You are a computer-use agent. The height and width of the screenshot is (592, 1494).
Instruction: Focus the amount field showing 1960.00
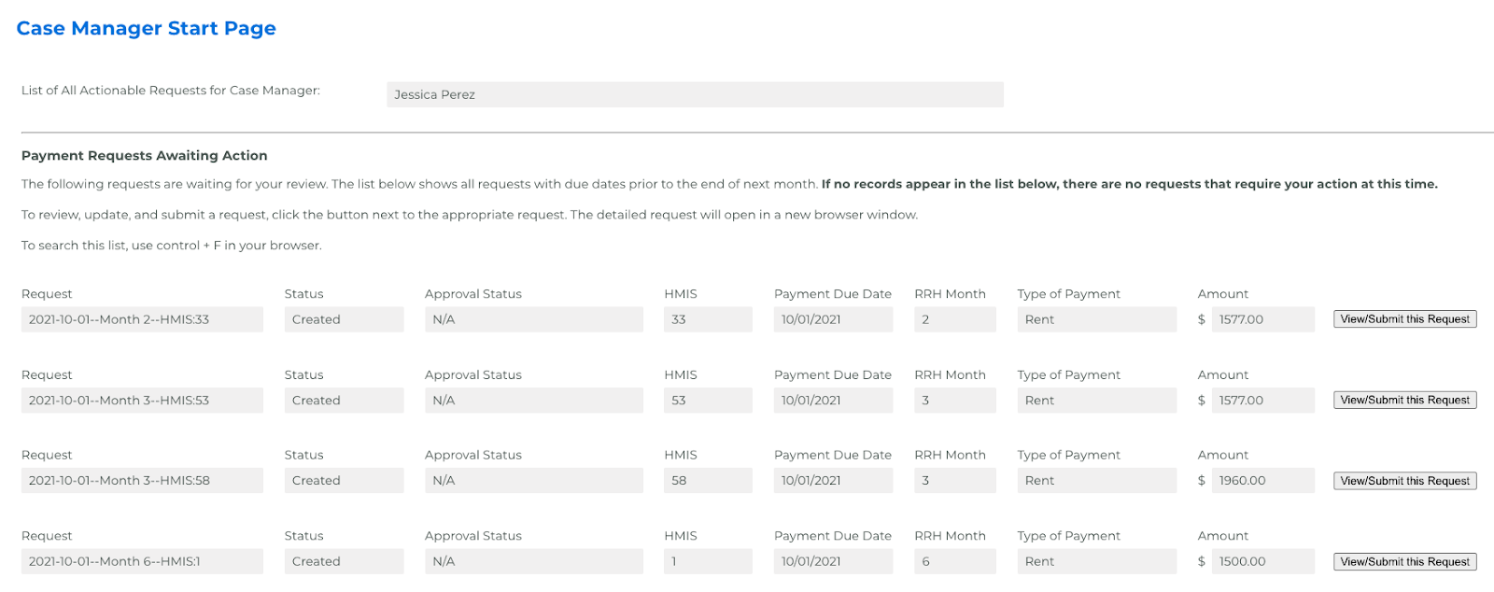point(1262,481)
